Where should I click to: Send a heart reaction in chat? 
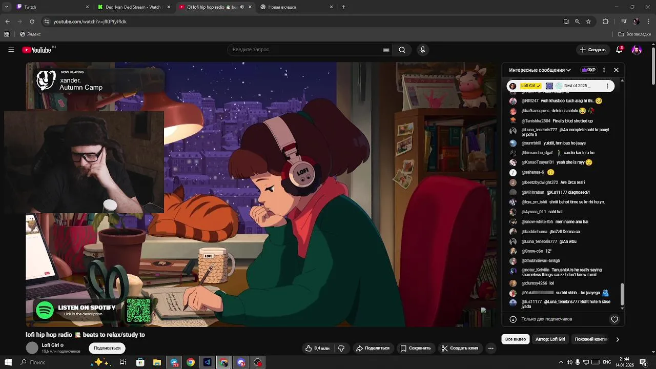[614, 319]
